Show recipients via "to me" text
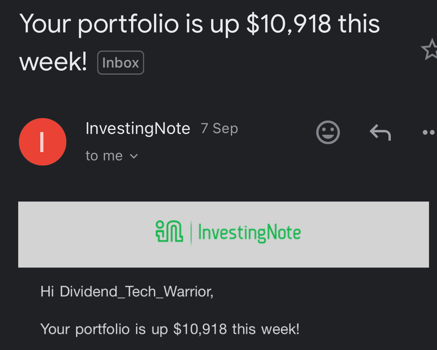The image size is (437, 350). pyautogui.click(x=104, y=156)
